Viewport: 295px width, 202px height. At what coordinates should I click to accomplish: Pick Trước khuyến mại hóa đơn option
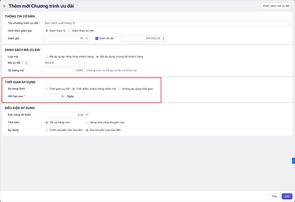(47, 130)
